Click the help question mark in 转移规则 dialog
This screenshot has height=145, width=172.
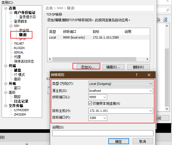[x=136, y=75]
